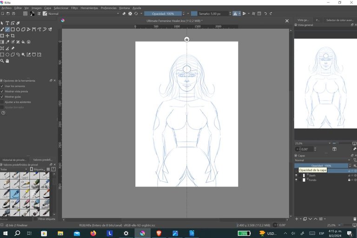Screen dimensions: 357x238
Task: Expand the horizontal mirror options arrow
Action: (239, 13)
